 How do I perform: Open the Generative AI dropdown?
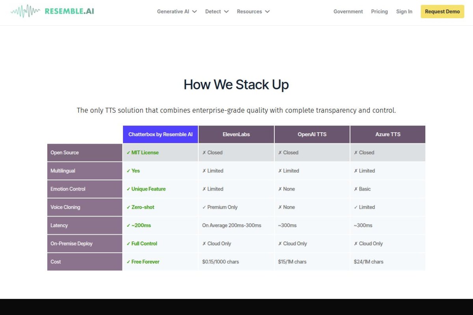176,11
